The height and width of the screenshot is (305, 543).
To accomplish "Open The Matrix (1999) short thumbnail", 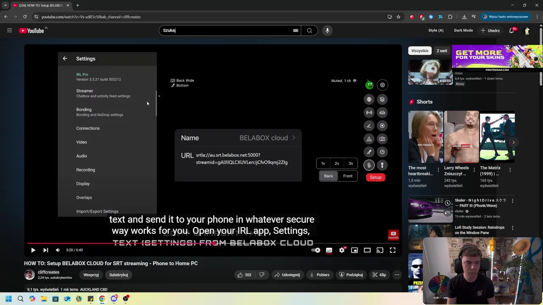I will click(497, 136).
